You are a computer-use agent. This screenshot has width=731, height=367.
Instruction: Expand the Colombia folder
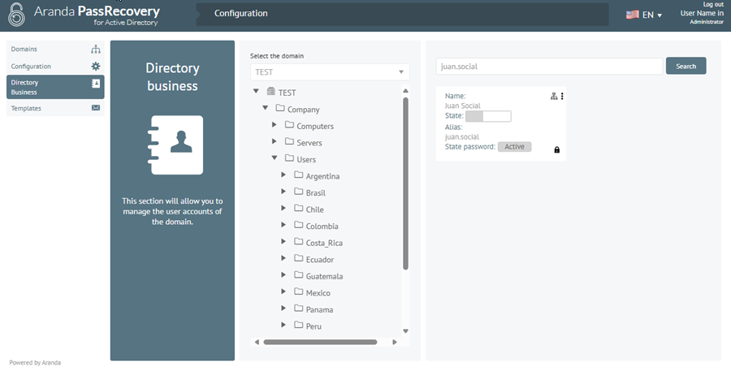[x=283, y=225]
